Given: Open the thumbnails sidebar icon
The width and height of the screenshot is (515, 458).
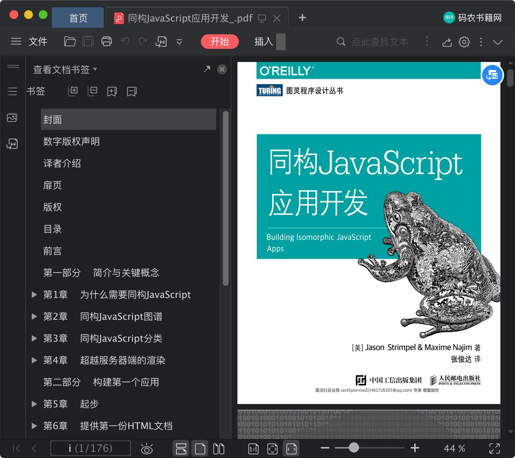Looking at the screenshot, I should (12, 117).
